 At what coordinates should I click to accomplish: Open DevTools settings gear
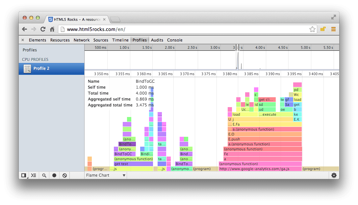334,175
